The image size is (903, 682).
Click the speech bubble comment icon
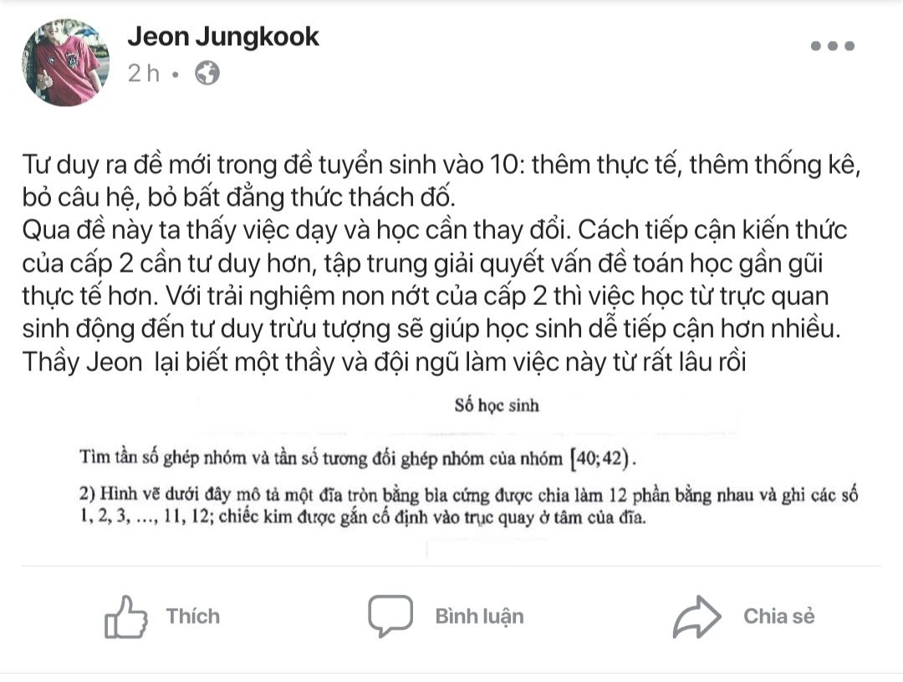click(390, 617)
